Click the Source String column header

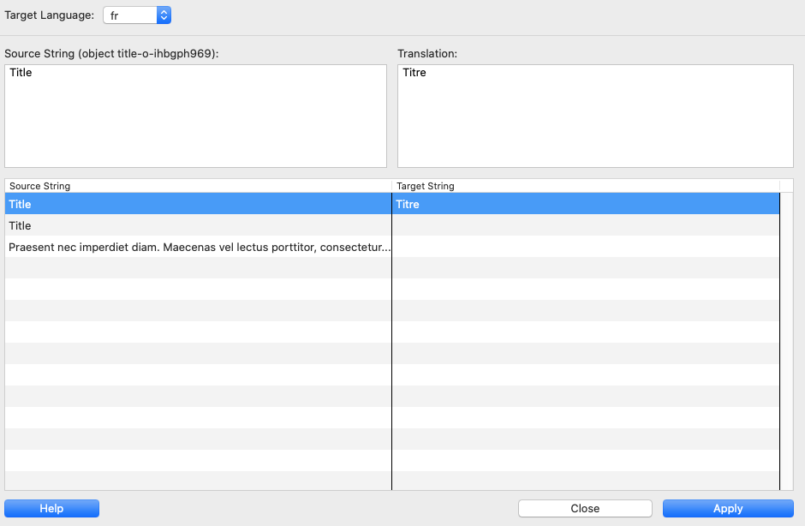197,186
